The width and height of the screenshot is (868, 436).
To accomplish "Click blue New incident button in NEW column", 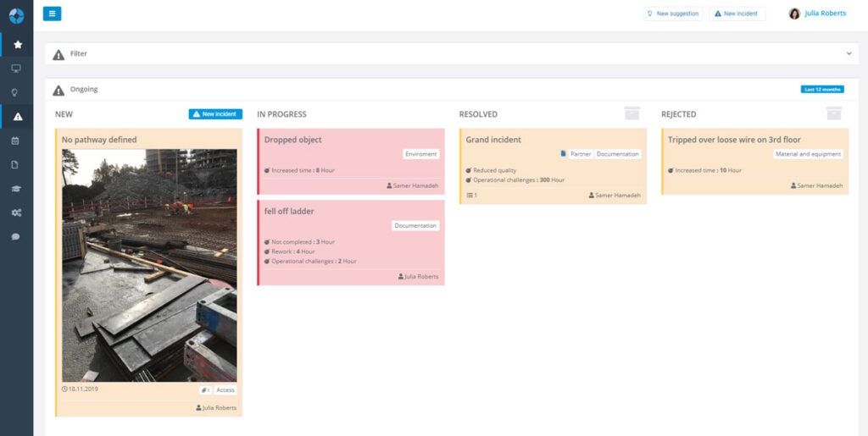I will (215, 113).
